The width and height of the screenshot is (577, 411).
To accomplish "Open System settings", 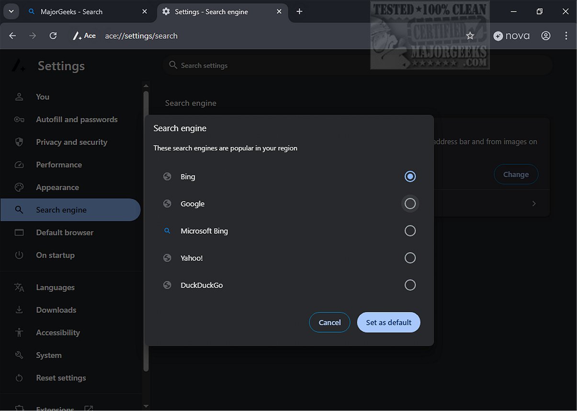I will tap(70, 355).
